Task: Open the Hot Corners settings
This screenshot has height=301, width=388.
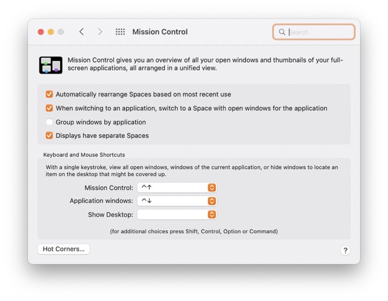Action: click(64, 249)
